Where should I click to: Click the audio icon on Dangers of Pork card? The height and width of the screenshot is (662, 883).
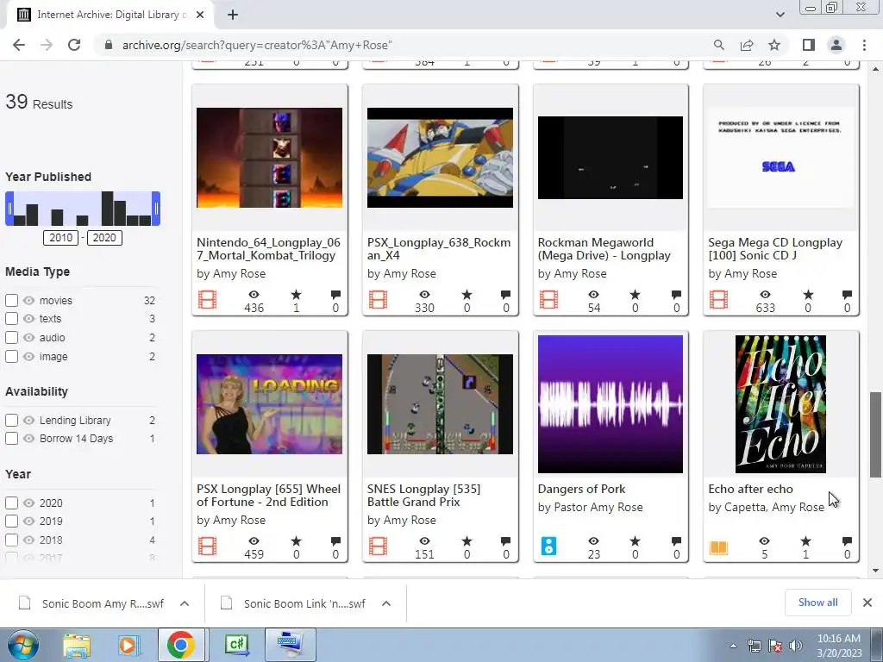coord(548,546)
